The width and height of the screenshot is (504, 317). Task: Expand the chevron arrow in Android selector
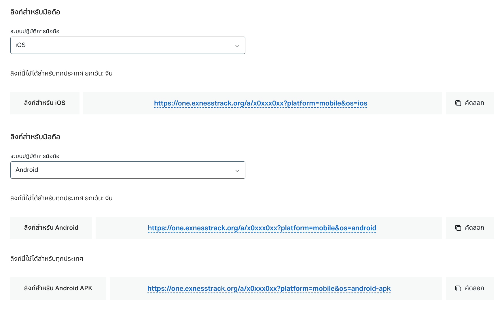[237, 171]
